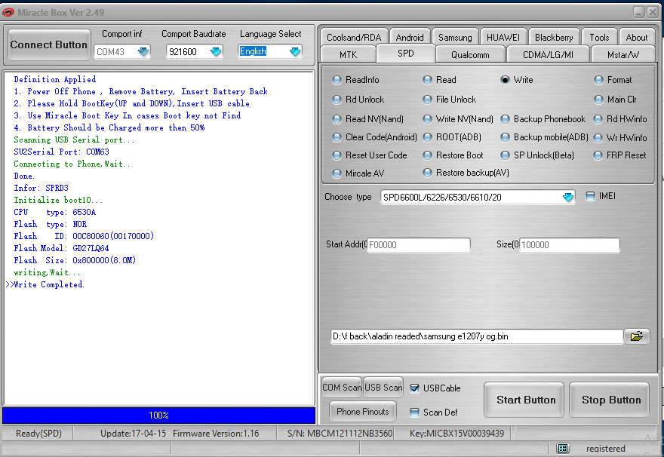664x457 pixels.
Task: Click the S/N status bar entry
Action: tap(340, 434)
